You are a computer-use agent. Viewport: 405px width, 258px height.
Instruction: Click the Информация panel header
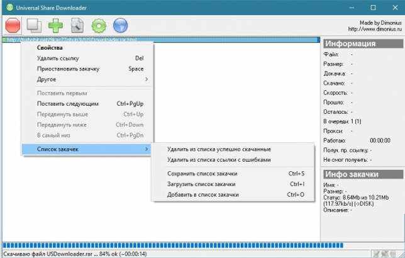363,43
